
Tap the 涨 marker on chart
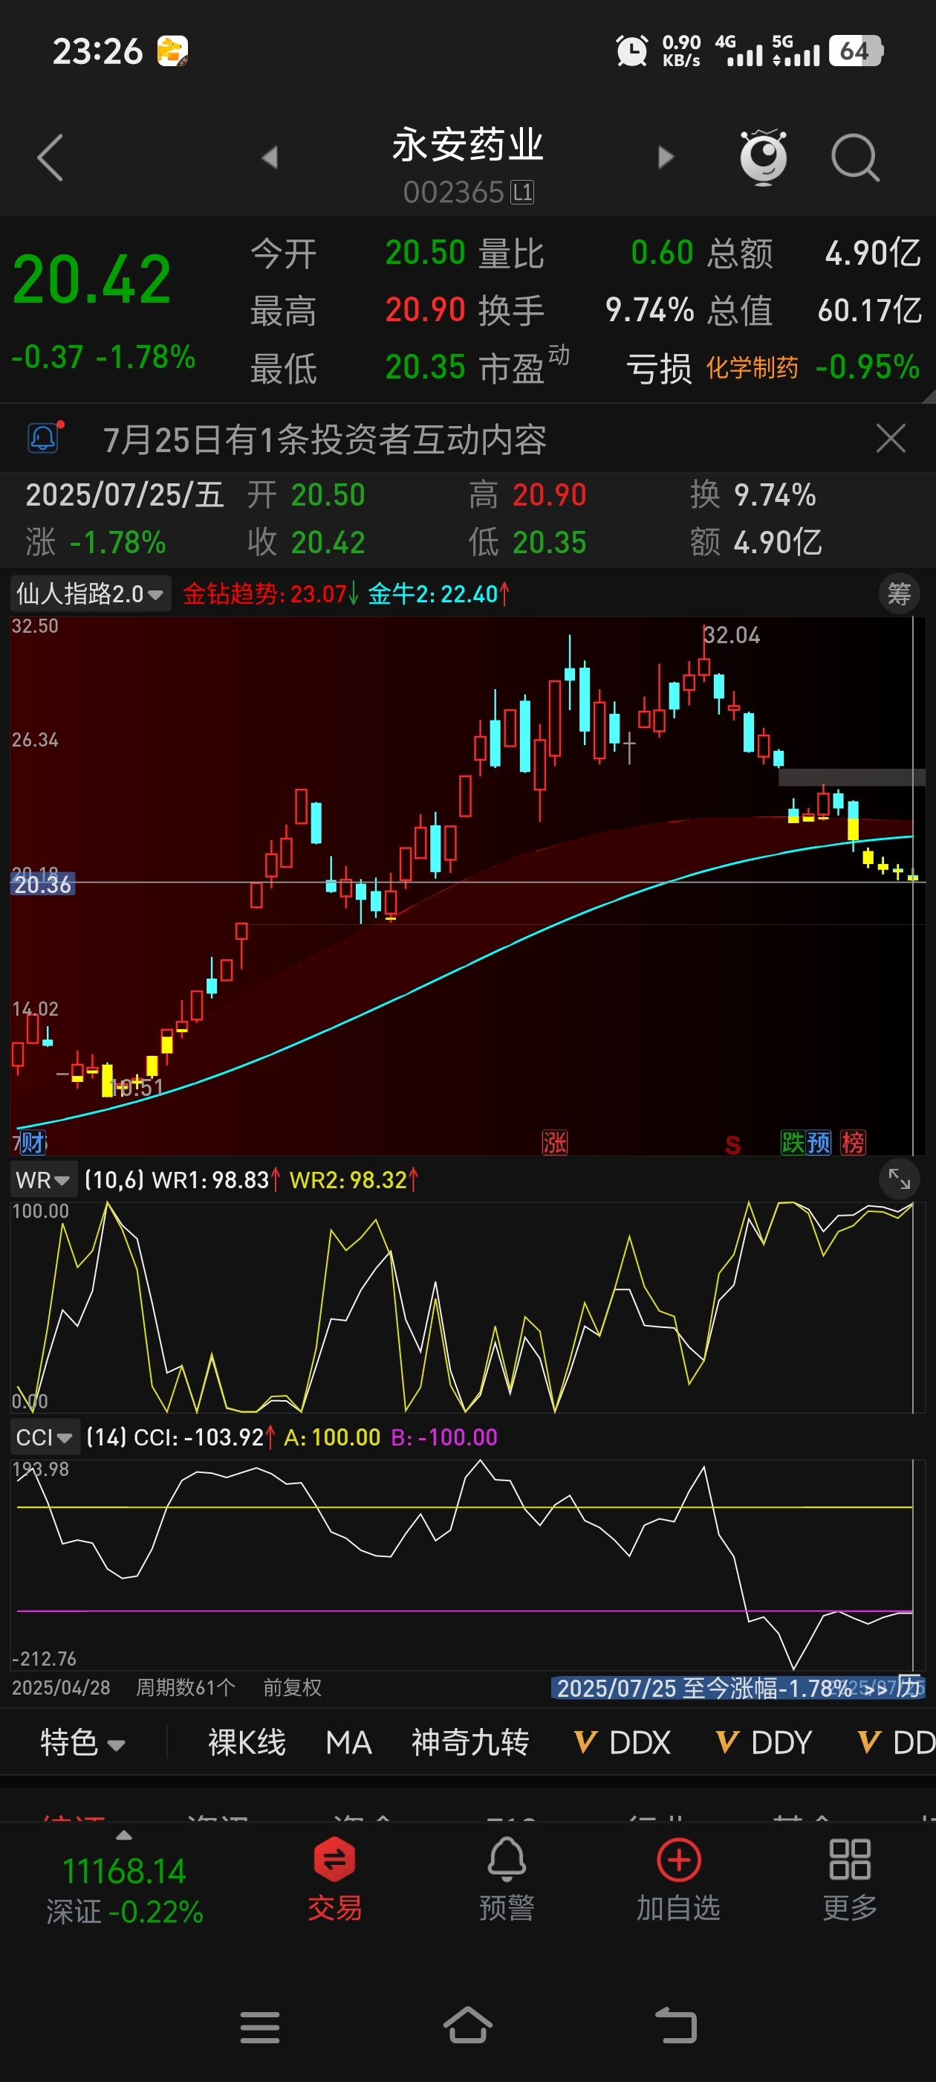click(555, 1142)
